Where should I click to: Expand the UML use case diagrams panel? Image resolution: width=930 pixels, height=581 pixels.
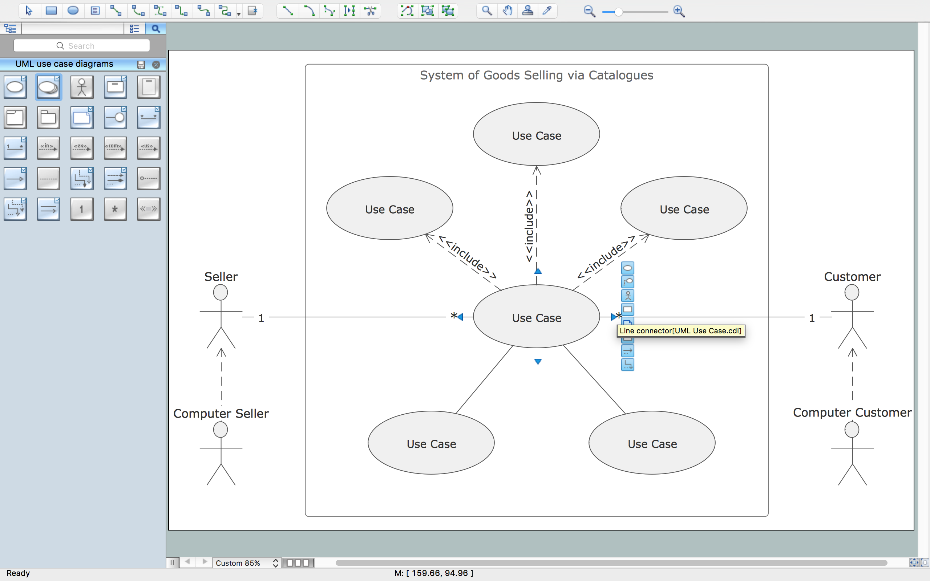click(x=64, y=64)
